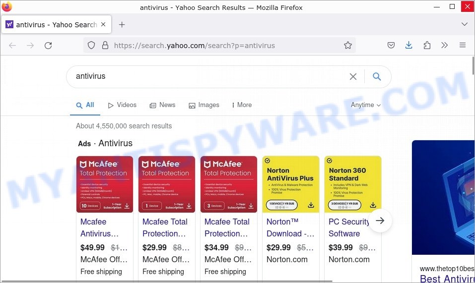
Task: Click the padlock site security icon
Action: (x=105, y=46)
